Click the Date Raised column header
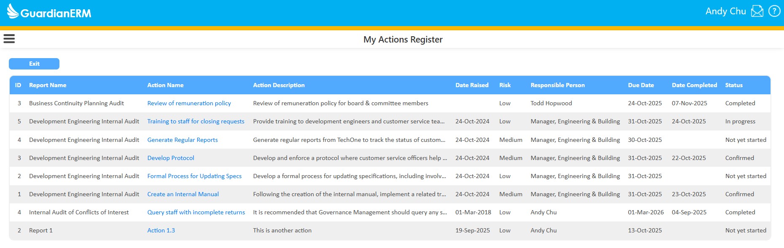This screenshot has height=248, width=784. pyautogui.click(x=472, y=85)
